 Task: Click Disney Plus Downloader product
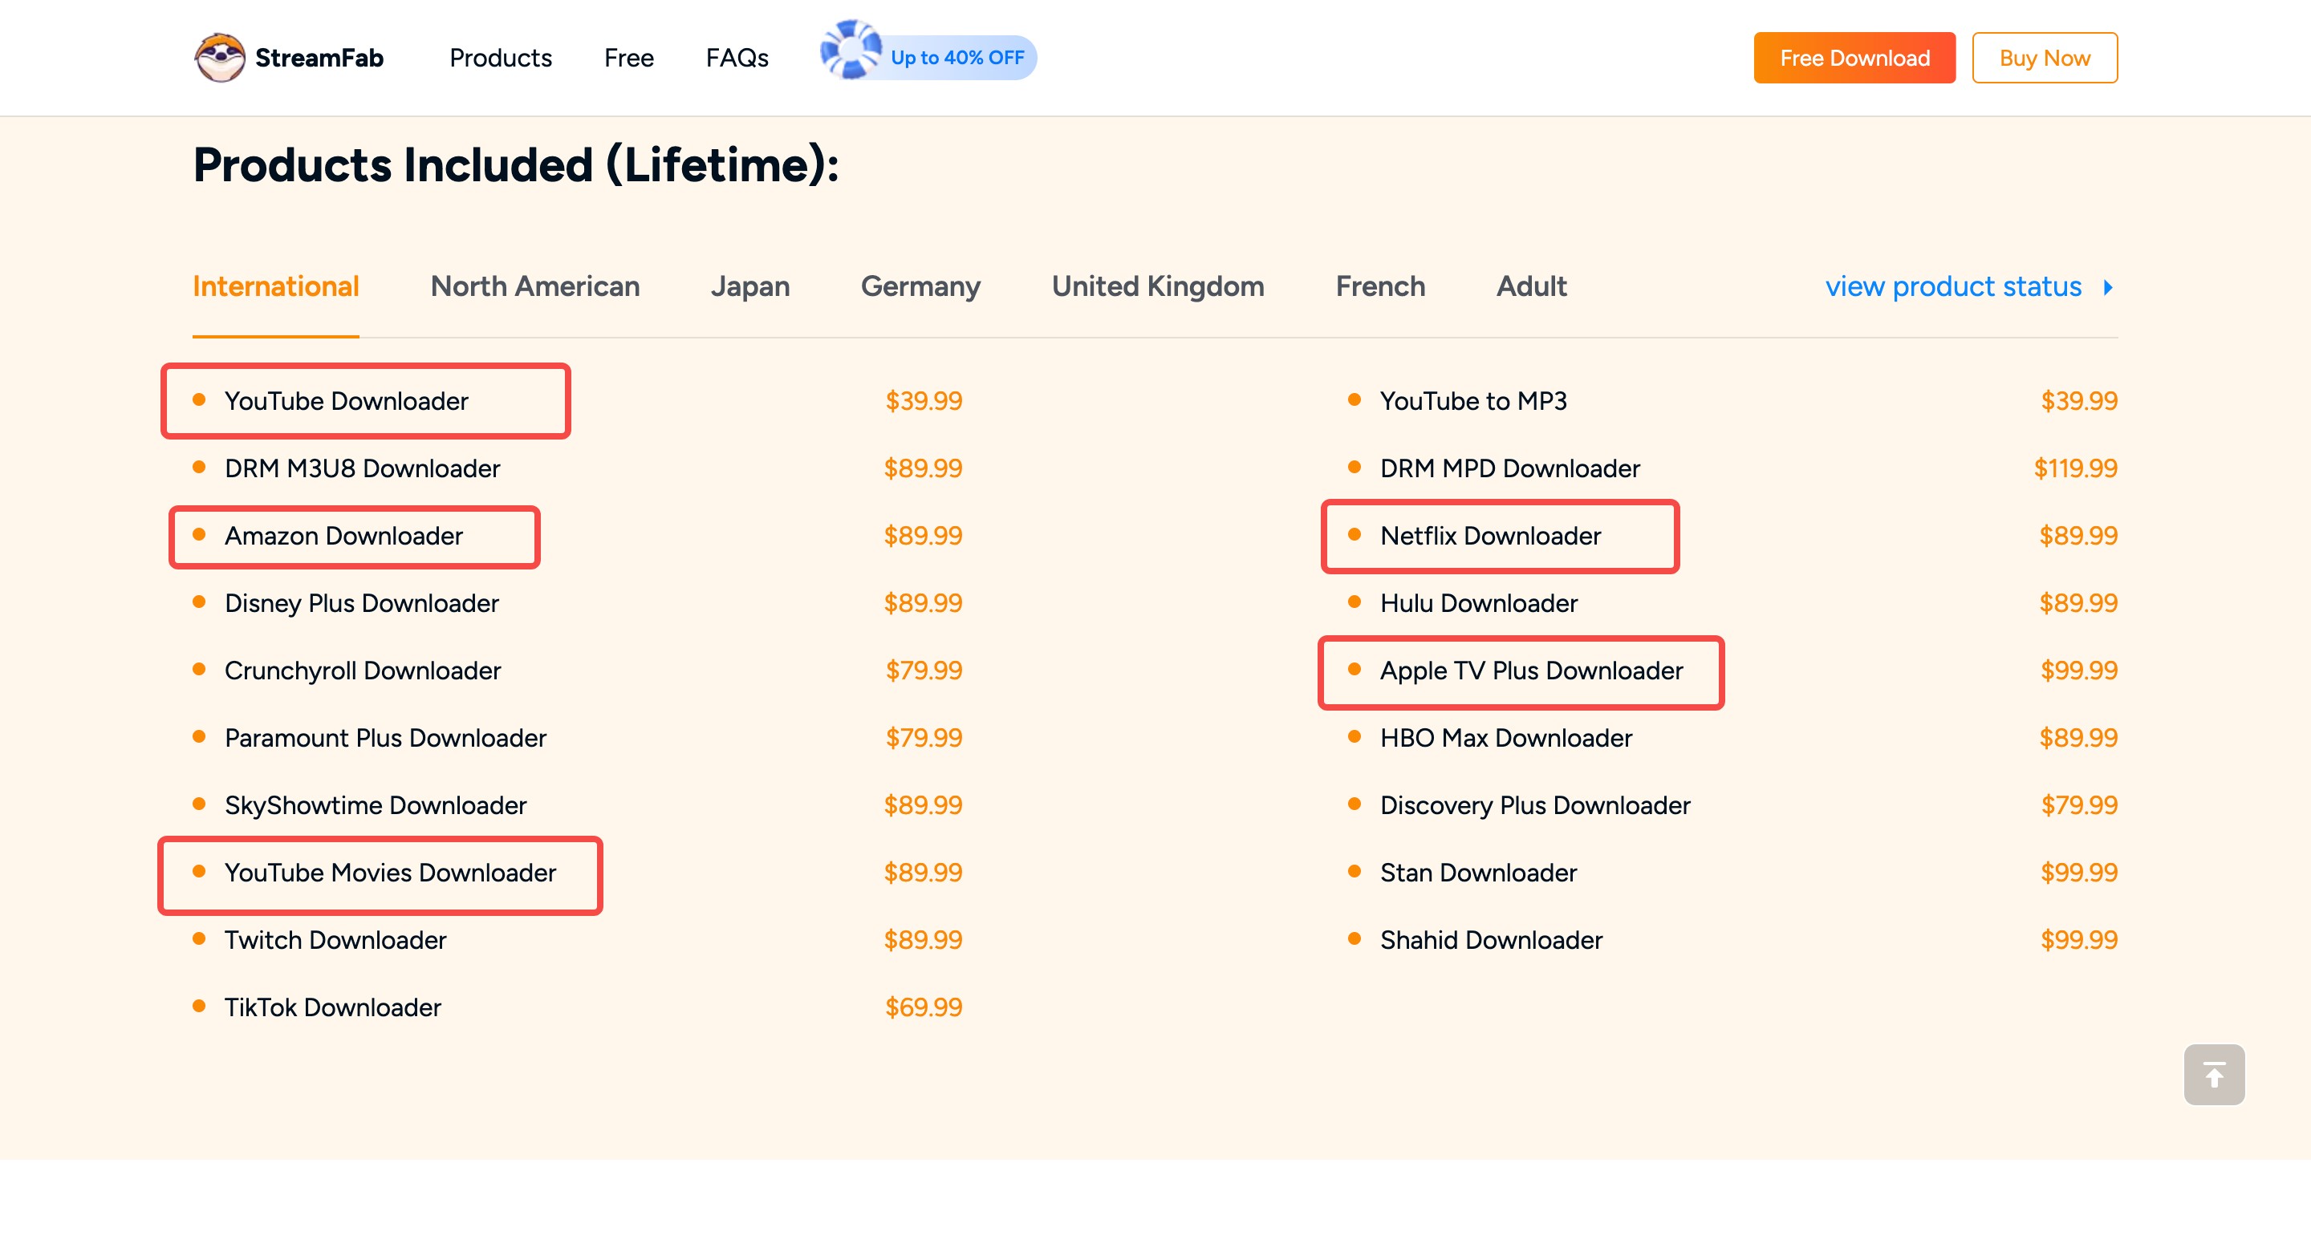[x=362, y=603]
